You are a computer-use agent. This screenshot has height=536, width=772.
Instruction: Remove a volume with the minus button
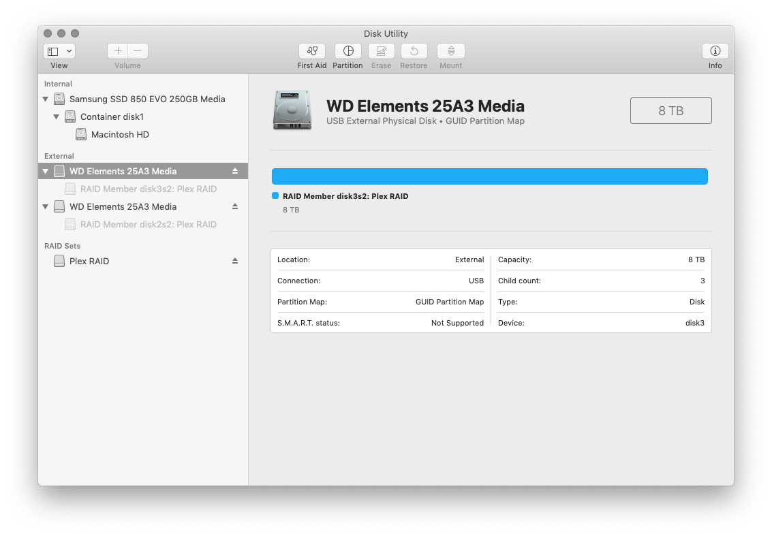coord(138,51)
